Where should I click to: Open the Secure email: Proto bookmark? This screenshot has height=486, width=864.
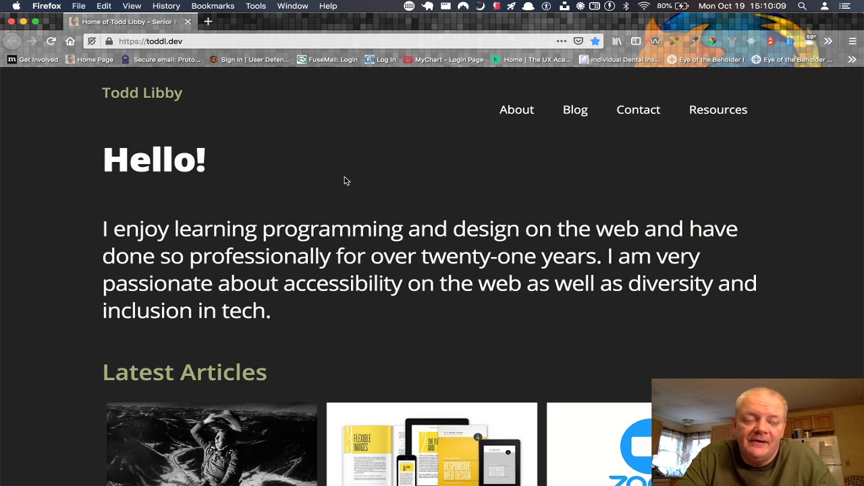(x=161, y=59)
